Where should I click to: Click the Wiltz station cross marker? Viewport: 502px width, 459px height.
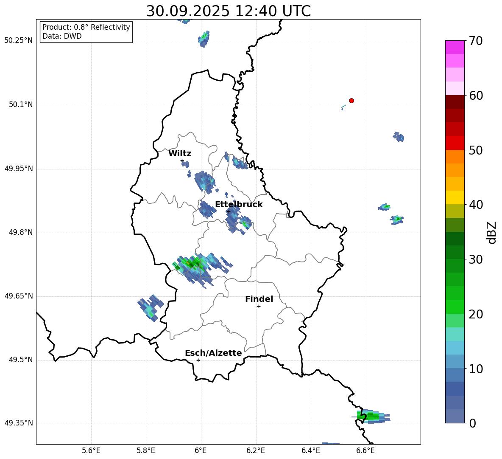tap(182, 161)
